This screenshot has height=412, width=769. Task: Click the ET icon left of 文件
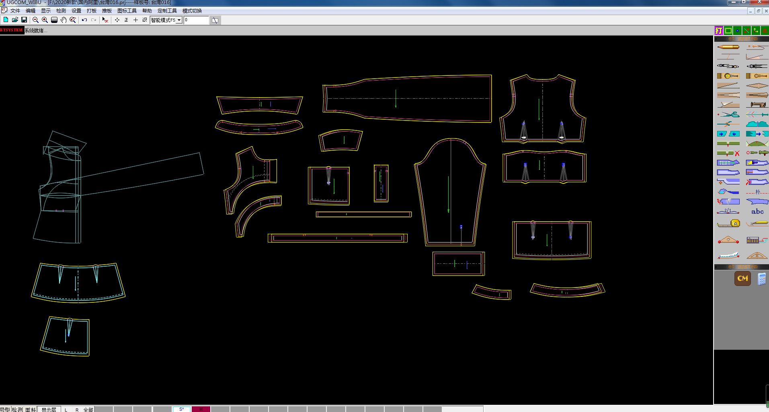tap(4, 11)
